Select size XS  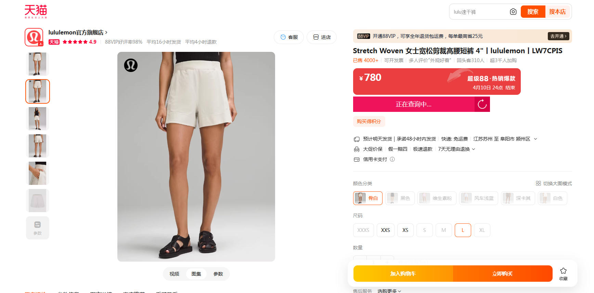point(405,230)
